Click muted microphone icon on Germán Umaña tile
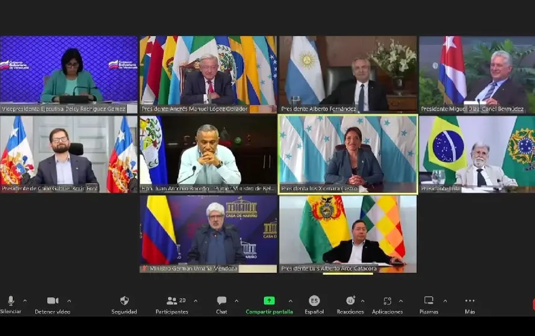Screen dimensions: 535x336 tap(144, 269)
